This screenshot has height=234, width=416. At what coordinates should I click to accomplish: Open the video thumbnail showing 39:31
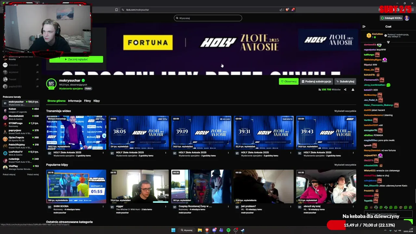264,133
